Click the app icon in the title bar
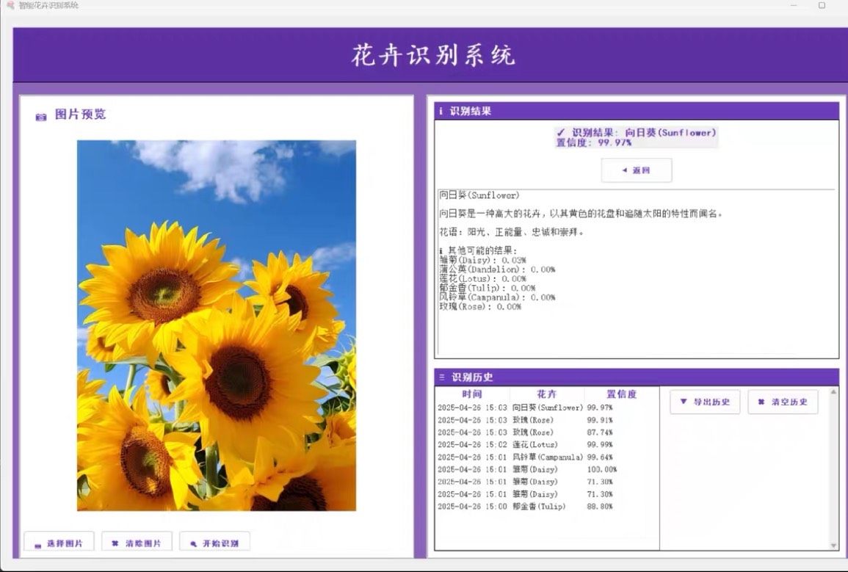848x572 pixels. (x=10, y=5)
